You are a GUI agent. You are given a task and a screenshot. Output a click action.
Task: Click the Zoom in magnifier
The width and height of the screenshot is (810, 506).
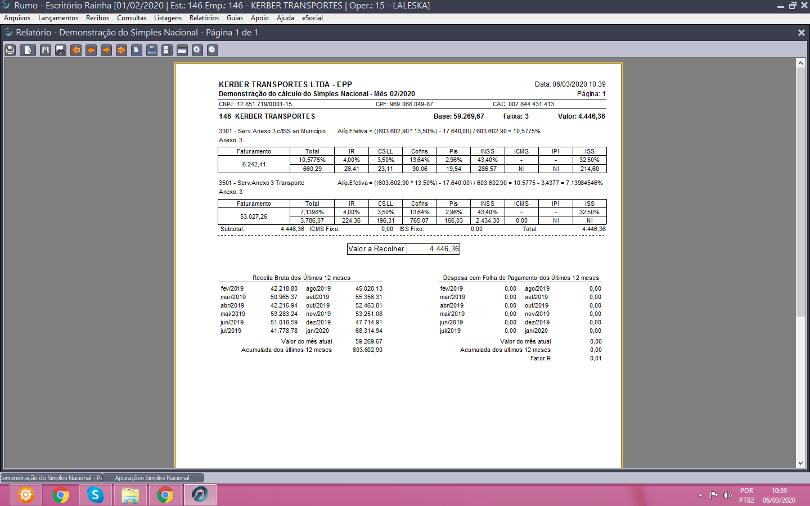click(x=197, y=50)
